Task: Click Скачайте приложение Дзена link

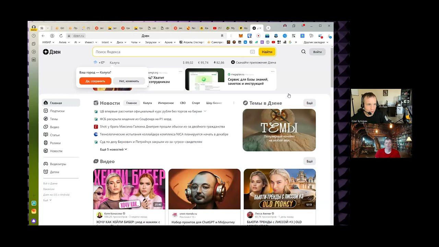Action: click(253, 62)
